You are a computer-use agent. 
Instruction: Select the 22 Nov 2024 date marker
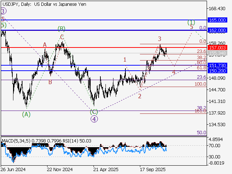coord(60,169)
